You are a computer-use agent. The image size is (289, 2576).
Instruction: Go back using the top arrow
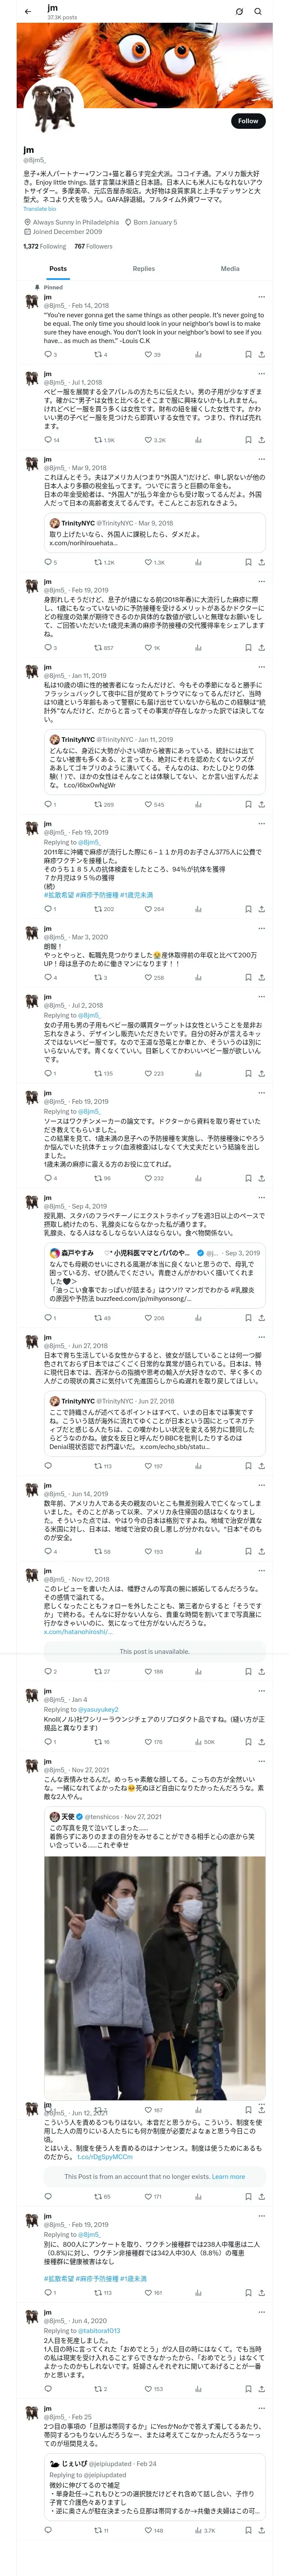pos(27,11)
